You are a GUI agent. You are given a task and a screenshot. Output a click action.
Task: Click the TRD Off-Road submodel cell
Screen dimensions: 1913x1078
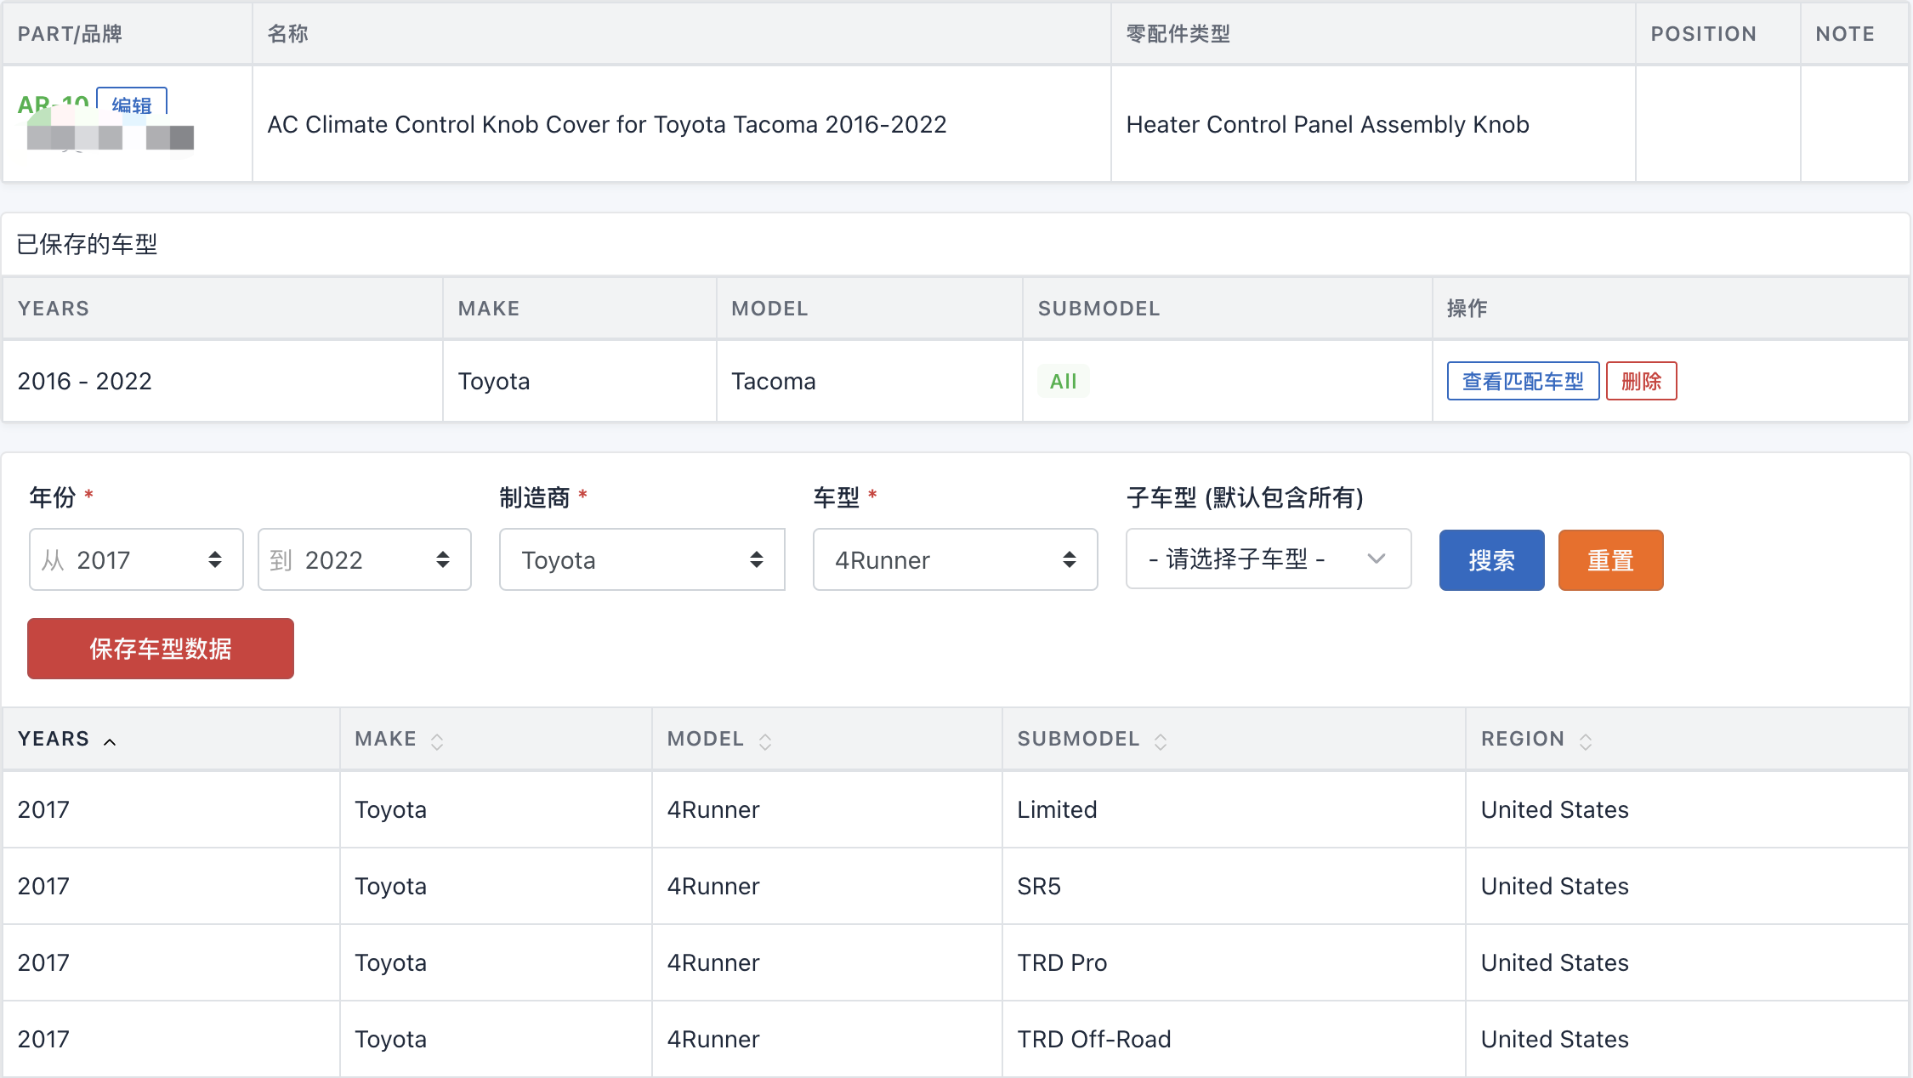pyautogui.click(x=1094, y=1039)
